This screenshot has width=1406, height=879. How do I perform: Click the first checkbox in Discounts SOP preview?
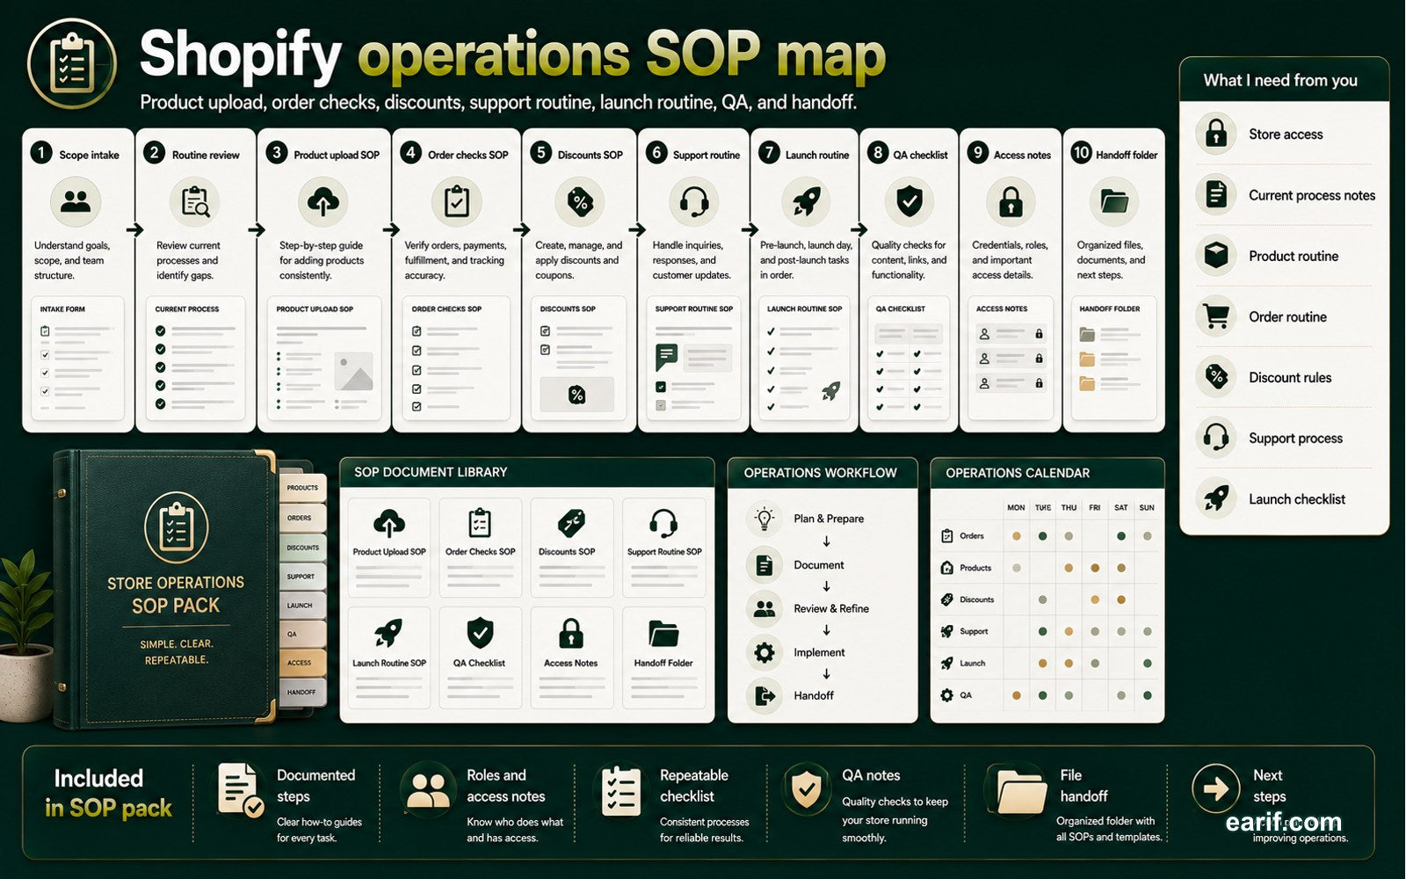[x=545, y=331]
